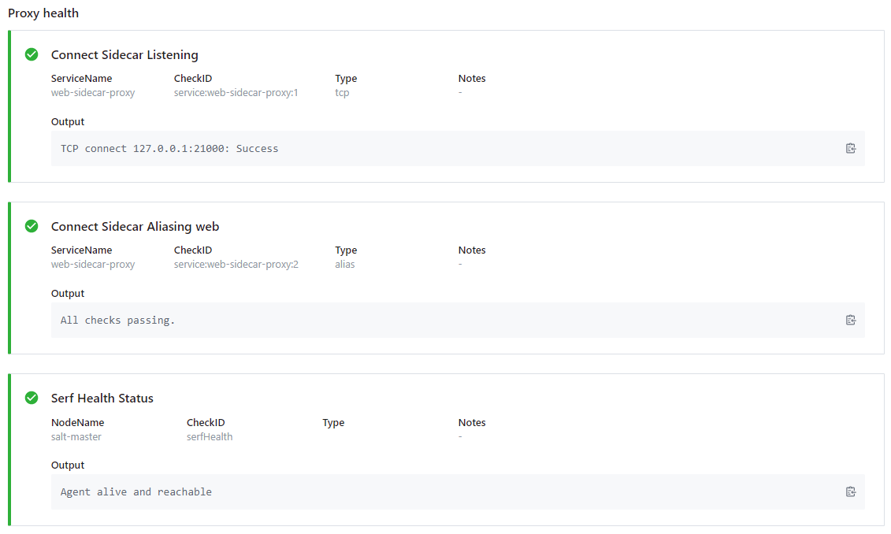This screenshot has width=891, height=534.
Task: Copy the TCP connect output to clipboard
Action: tap(851, 148)
